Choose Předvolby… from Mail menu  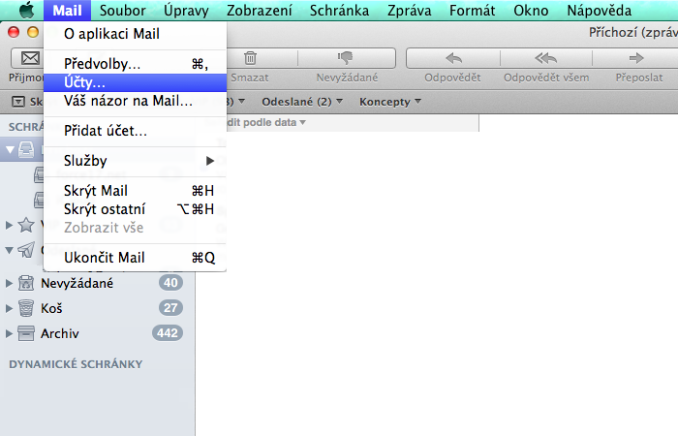135,64
